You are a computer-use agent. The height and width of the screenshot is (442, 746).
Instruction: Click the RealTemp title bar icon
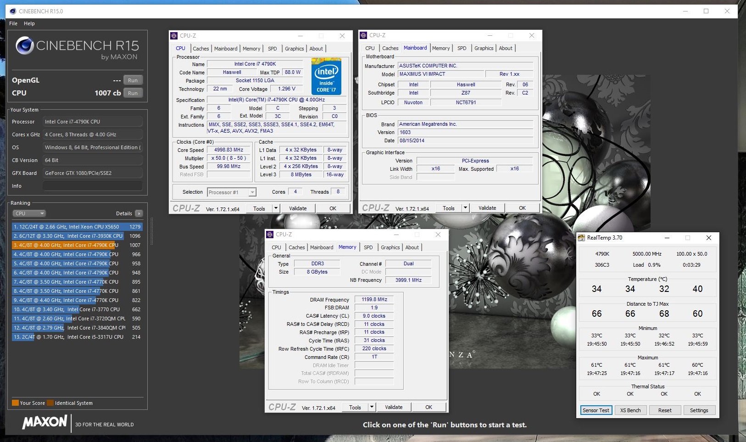coord(581,238)
